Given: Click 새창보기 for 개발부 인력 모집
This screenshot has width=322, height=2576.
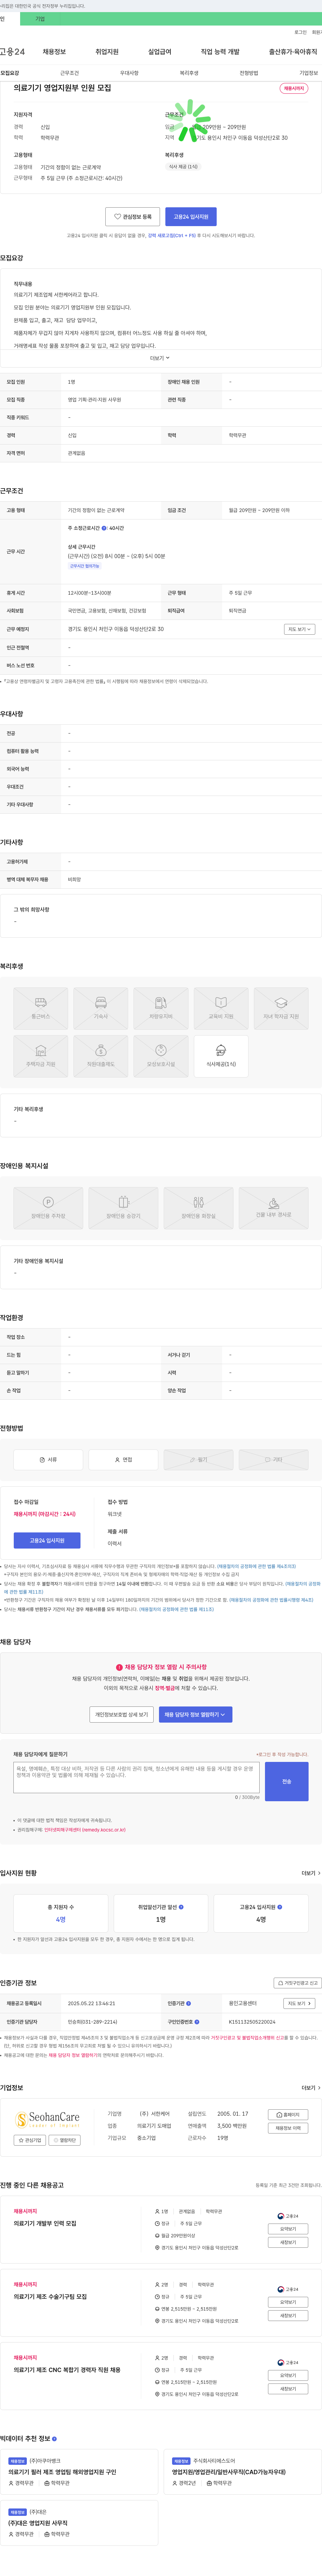Looking at the screenshot, I should click(x=288, y=2242).
